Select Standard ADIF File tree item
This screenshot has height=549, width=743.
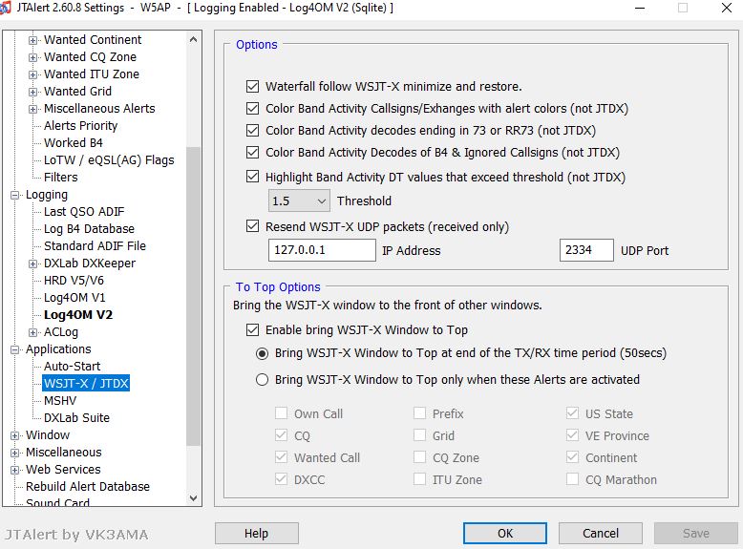[x=95, y=245]
